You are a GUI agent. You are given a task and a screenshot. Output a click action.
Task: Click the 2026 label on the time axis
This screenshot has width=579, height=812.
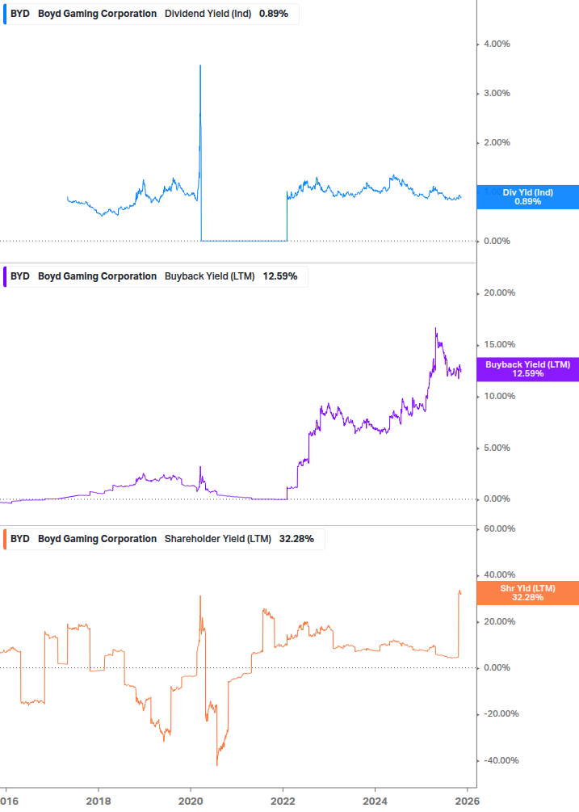pos(468,801)
